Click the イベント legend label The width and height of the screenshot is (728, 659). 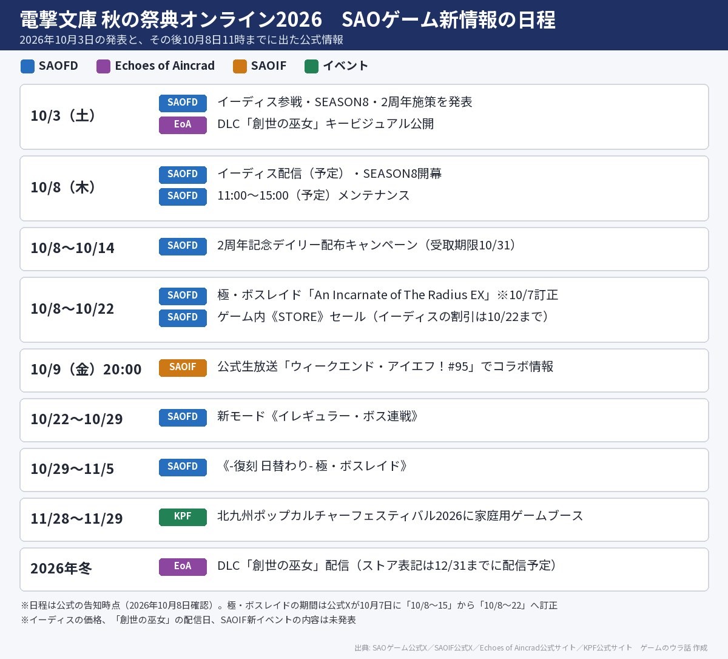(345, 66)
